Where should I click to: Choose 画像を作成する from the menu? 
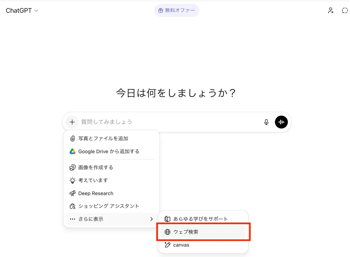96,168
